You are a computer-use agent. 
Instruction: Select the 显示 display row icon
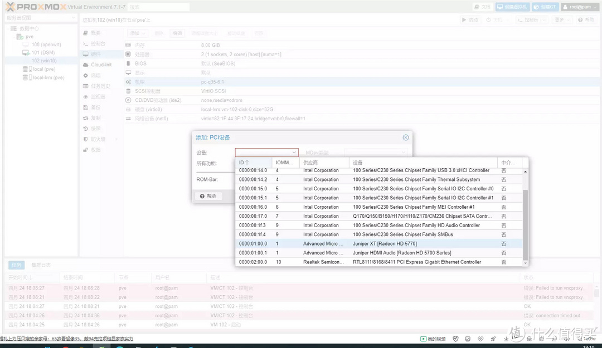tap(128, 72)
